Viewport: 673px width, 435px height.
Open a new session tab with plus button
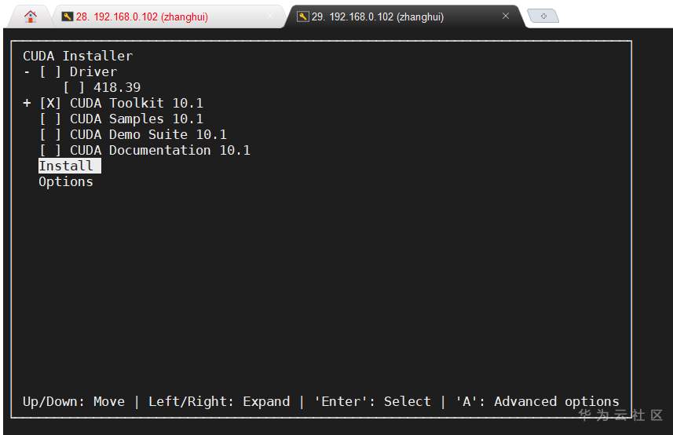click(x=543, y=16)
